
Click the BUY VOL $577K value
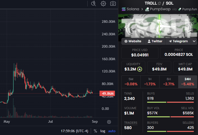pyautogui.click(x=152, y=113)
